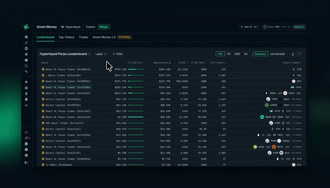Image resolution: width=330 pixels, height=188 pixels.
Task: Expand table with the fullscreen icon
Action: 300,54
